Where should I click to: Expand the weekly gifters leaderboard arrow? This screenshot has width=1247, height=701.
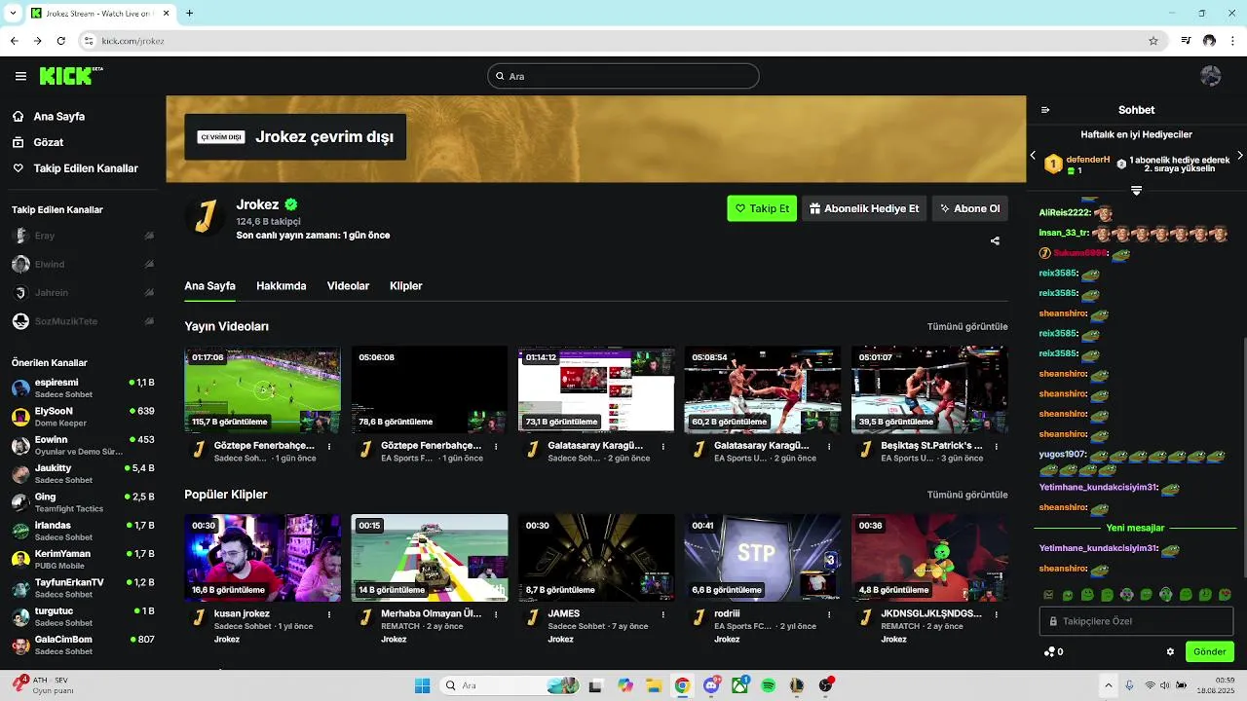coord(1136,190)
